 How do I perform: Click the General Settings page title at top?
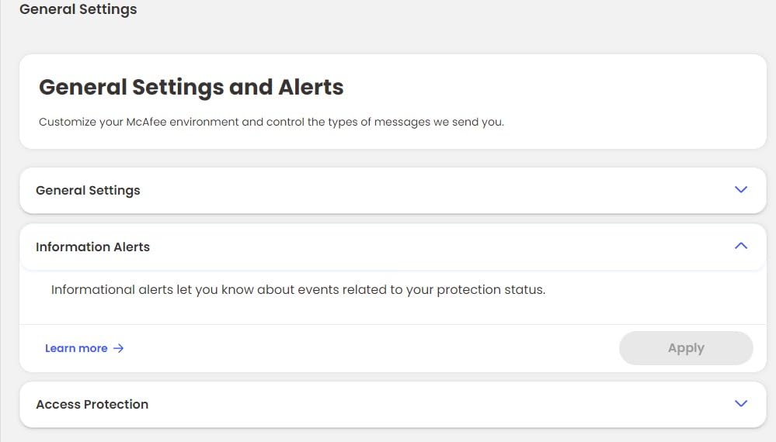click(78, 9)
